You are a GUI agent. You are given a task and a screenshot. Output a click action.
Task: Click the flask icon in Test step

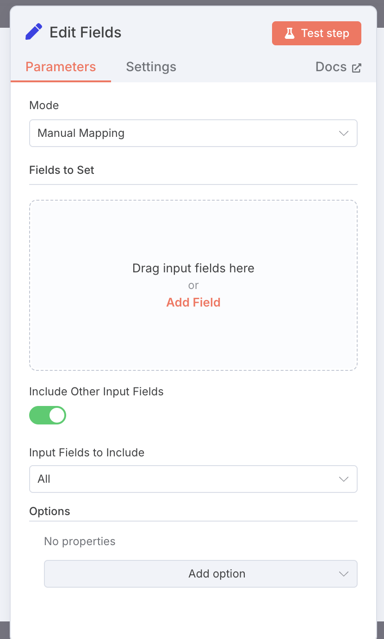tap(290, 33)
